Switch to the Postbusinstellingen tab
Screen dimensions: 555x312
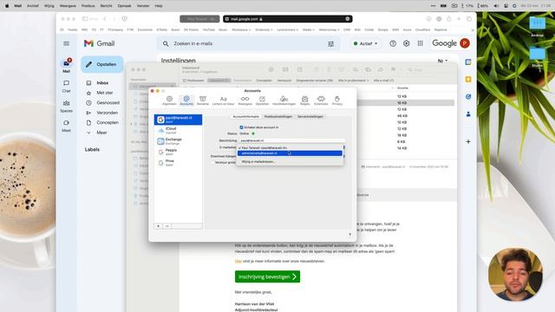point(278,116)
